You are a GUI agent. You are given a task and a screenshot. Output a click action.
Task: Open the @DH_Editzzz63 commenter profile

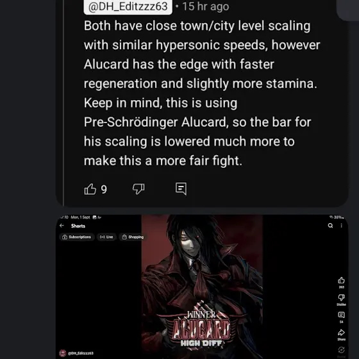tap(128, 6)
